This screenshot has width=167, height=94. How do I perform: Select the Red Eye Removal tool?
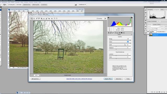(49, 19)
